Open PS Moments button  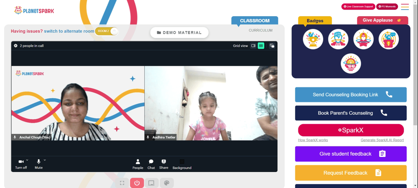(387, 7)
